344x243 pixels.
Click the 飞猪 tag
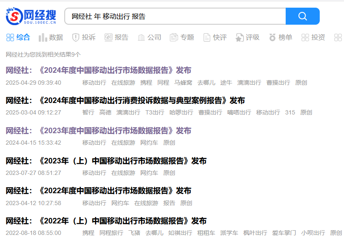(134, 233)
